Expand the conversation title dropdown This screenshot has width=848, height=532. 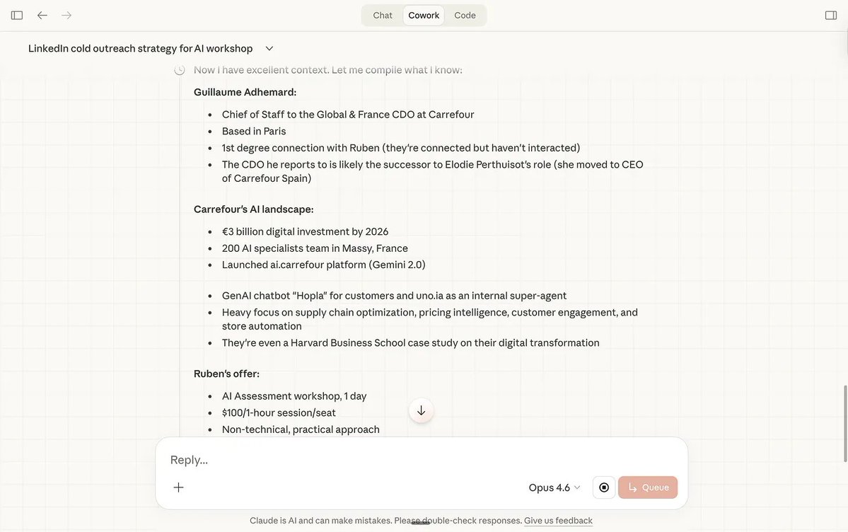point(269,47)
